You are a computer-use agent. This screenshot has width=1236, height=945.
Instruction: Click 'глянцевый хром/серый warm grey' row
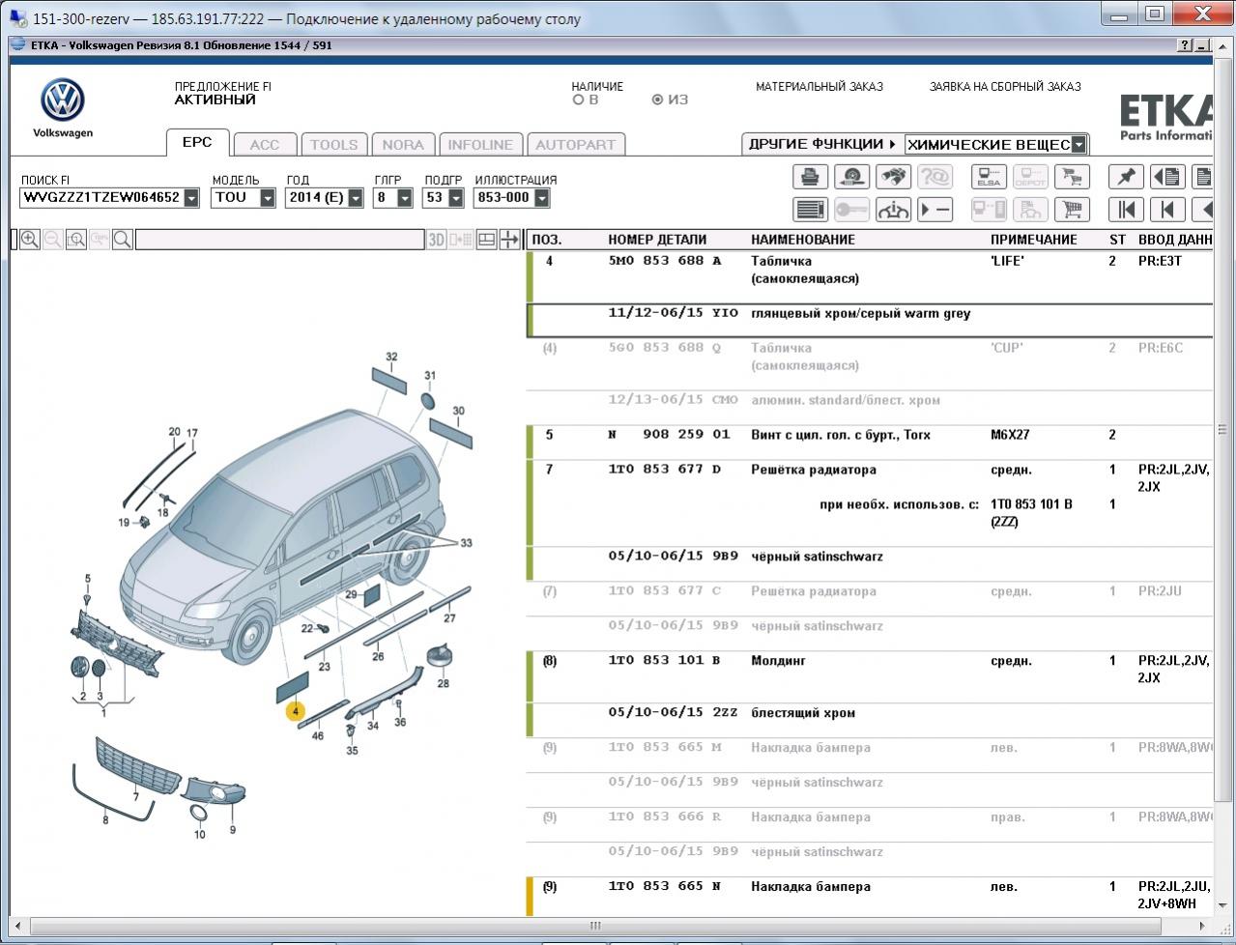tap(870, 319)
